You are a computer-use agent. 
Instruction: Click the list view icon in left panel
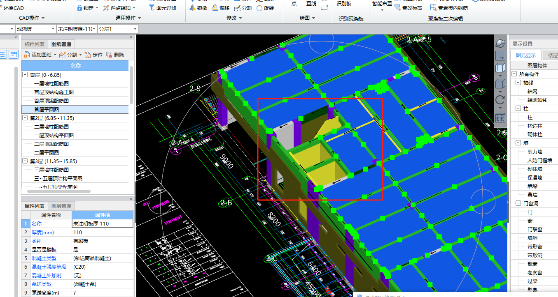click(3, 54)
